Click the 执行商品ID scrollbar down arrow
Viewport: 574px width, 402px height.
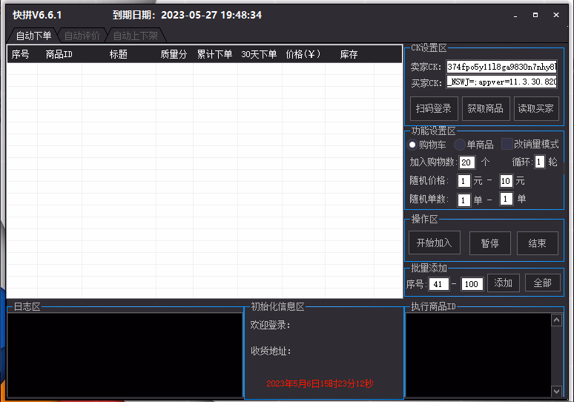(556, 391)
